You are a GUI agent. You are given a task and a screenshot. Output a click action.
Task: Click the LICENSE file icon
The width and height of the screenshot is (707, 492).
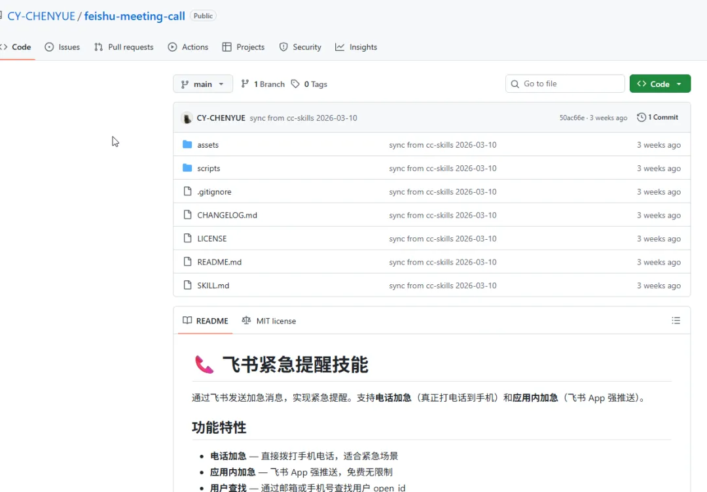click(188, 238)
